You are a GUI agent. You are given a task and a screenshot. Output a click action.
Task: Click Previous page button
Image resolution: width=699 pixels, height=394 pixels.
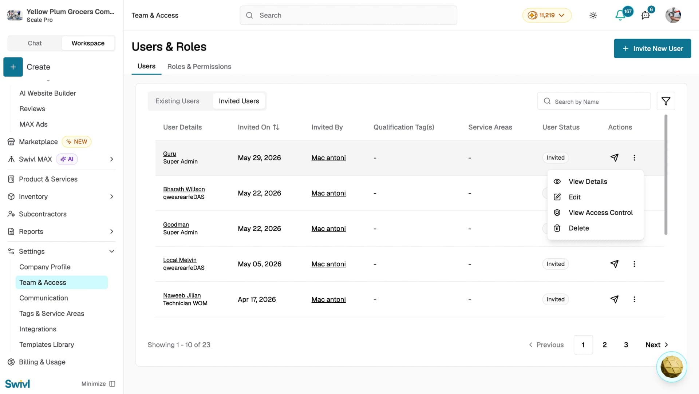pos(546,345)
